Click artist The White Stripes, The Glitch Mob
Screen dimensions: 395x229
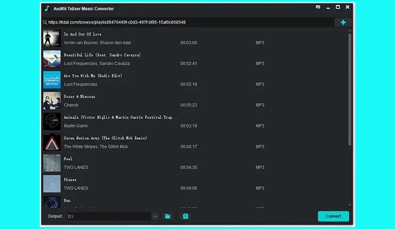click(96, 147)
